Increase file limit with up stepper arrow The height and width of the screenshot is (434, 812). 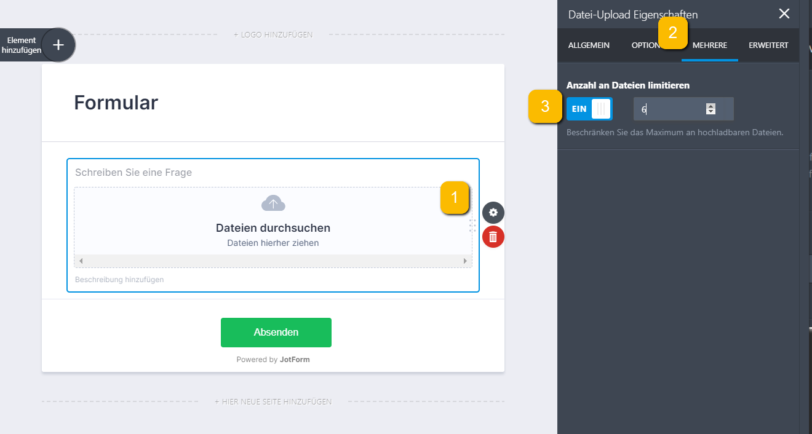[710, 106]
